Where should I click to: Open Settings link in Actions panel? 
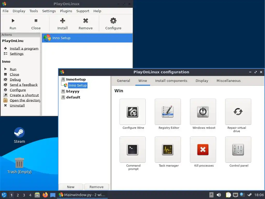pos(17,54)
